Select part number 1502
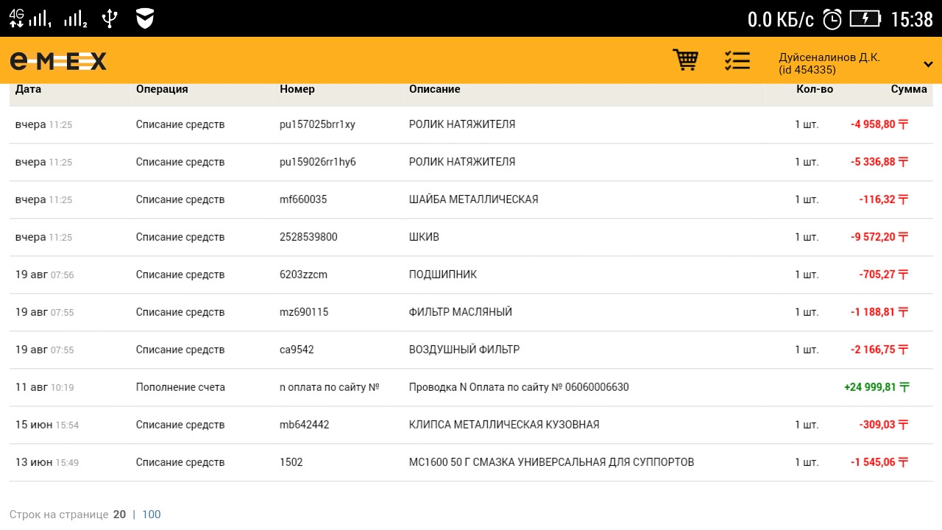Viewport: 942px width, 530px height. click(x=291, y=462)
